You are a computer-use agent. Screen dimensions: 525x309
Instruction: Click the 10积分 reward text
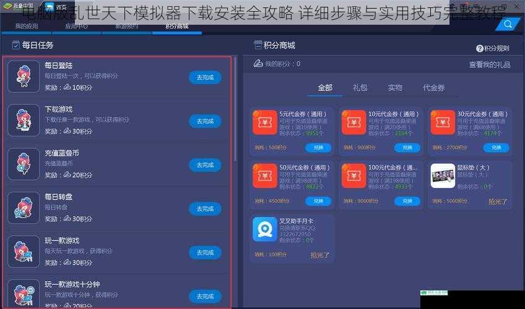coord(82,88)
